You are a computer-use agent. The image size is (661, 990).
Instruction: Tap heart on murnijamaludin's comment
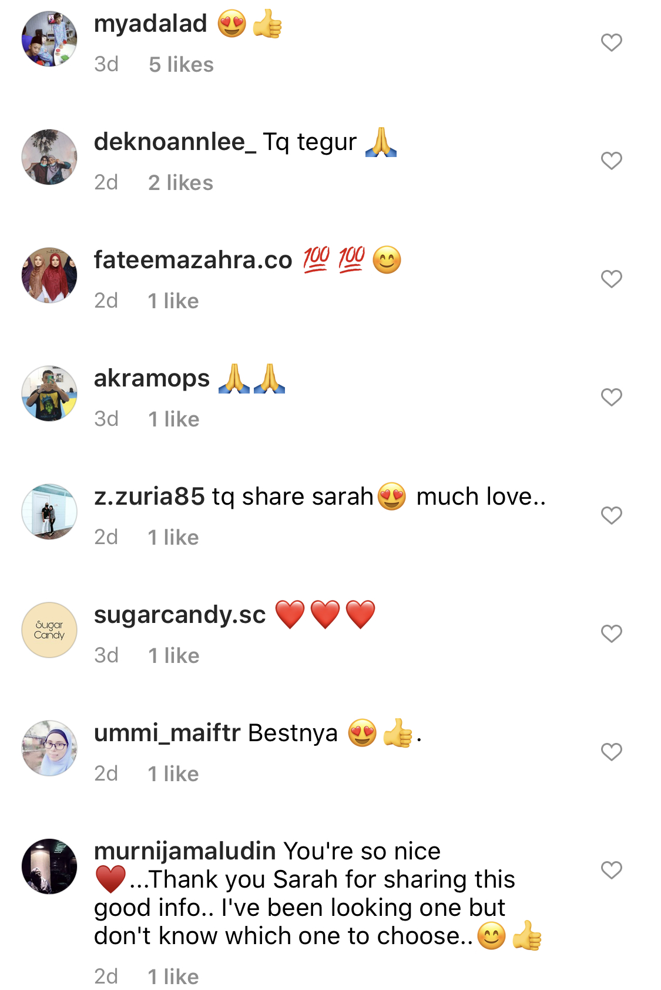pos(611,870)
